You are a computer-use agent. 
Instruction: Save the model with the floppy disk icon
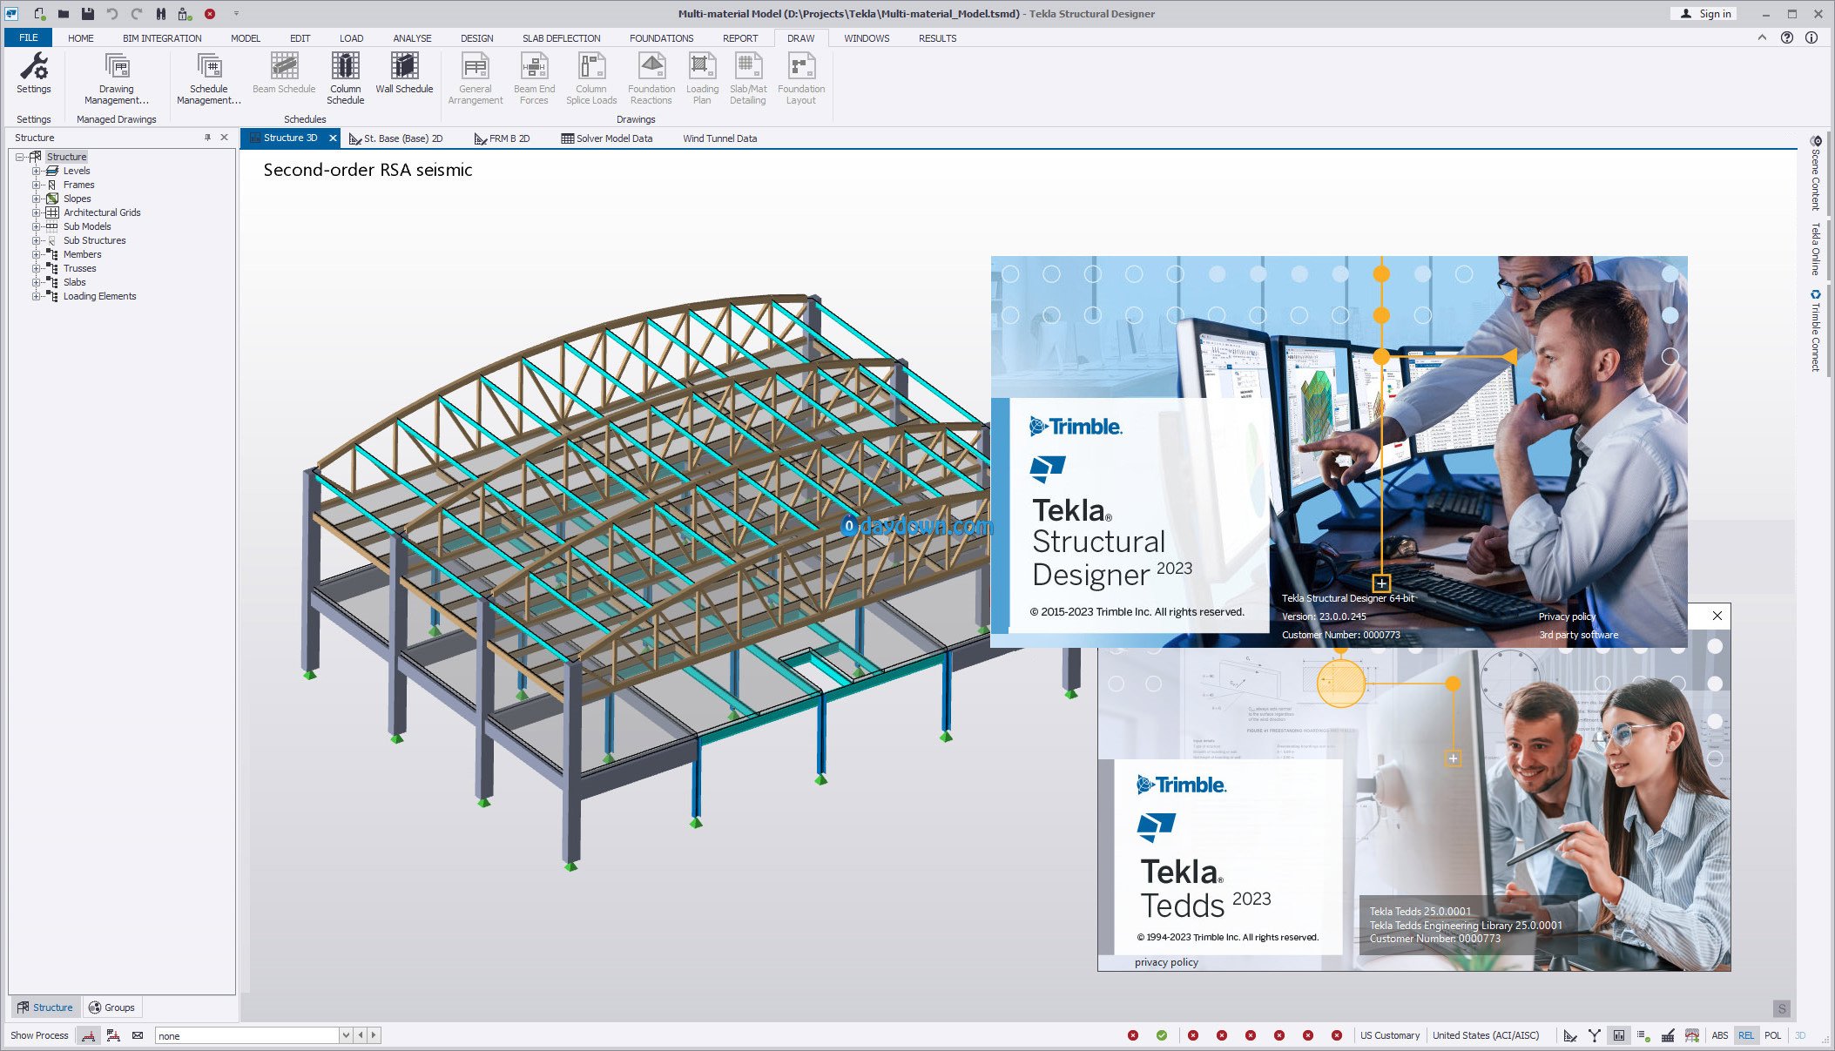coord(88,14)
